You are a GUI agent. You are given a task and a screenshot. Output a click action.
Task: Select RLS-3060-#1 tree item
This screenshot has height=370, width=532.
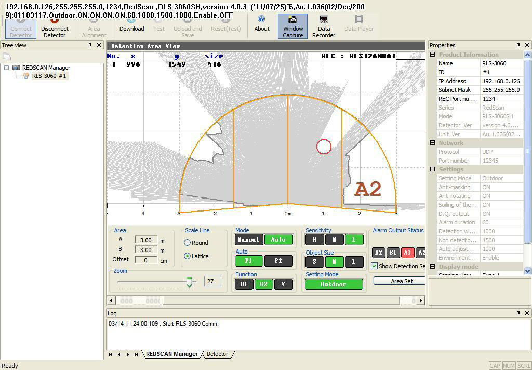(49, 76)
